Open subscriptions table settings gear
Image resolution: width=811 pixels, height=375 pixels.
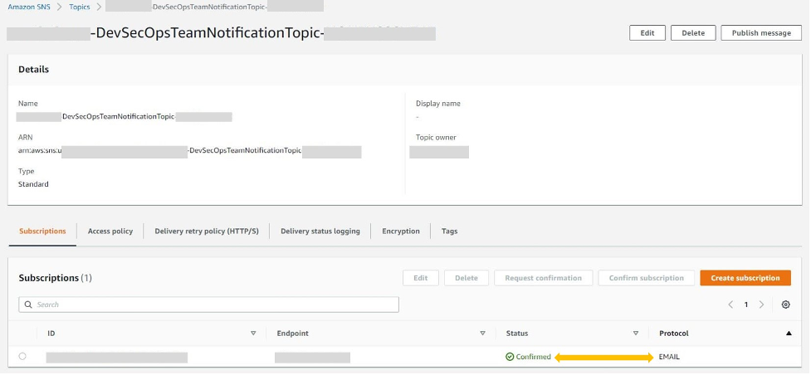pos(785,305)
